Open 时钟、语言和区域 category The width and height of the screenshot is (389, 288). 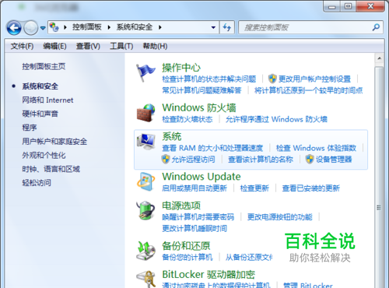(x=51, y=169)
